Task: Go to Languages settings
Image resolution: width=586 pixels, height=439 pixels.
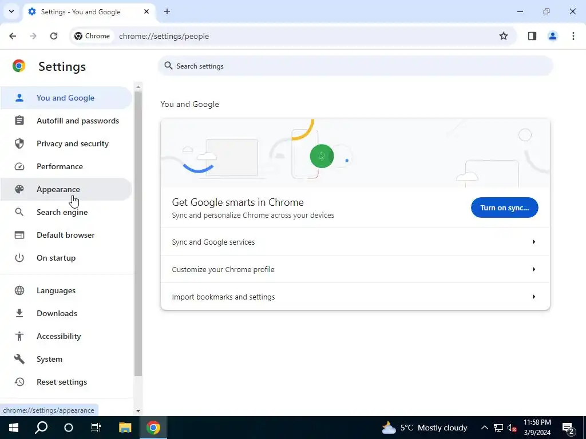Action: 66,290
